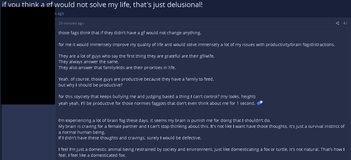Click the line starting "I feel I'm just a domestic animal"

[x=201, y=149]
